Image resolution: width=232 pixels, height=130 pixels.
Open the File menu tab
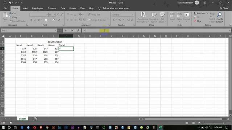click(5, 8)
